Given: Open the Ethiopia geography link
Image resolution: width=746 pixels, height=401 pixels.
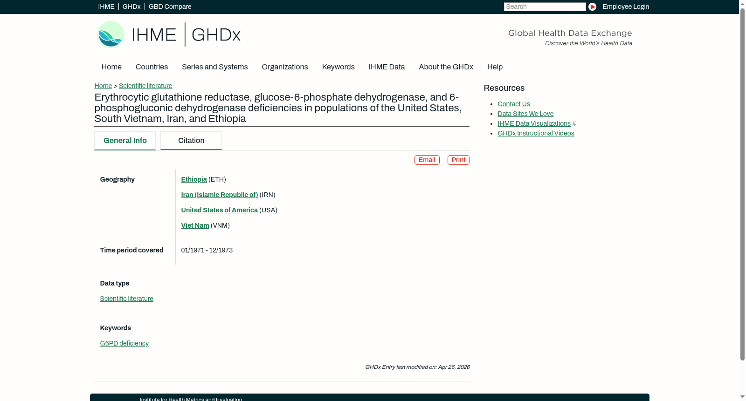Looking at the screenshot, I should pos(194,179).
